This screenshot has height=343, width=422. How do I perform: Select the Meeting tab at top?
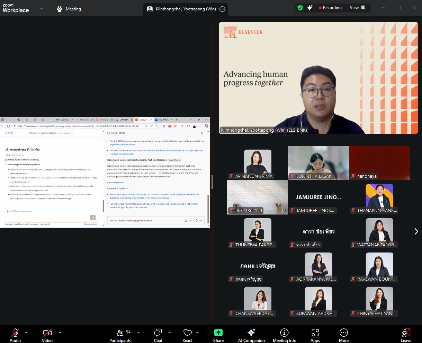coord(69,9)
